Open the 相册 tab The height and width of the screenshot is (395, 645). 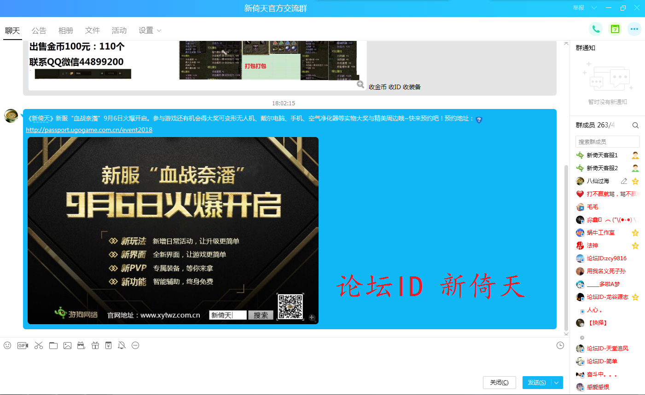pos(66,31)
